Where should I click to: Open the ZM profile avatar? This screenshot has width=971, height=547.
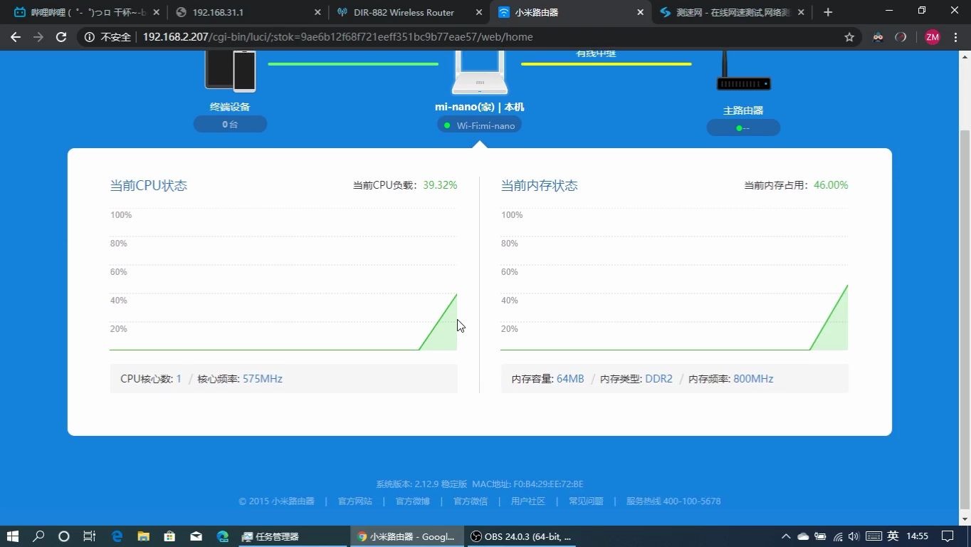(x=933, y=37)
